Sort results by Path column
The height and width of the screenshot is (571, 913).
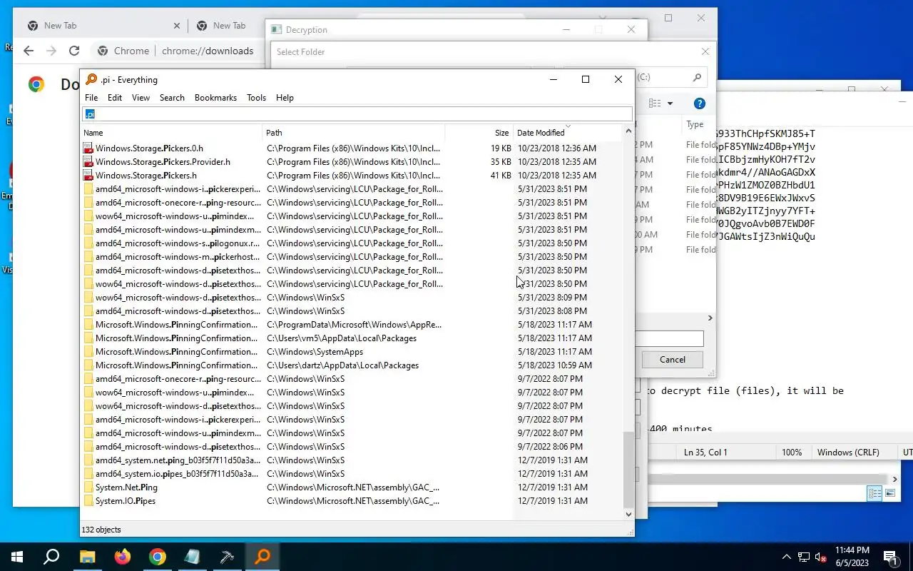354,133
